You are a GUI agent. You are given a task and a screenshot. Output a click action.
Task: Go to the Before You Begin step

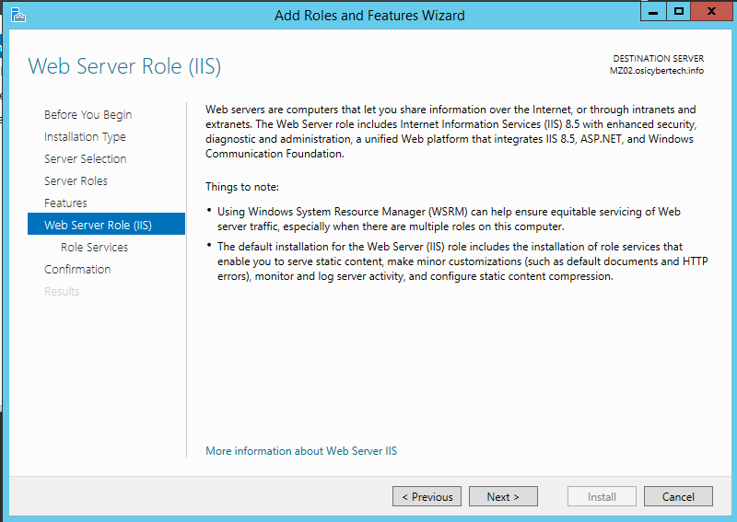[88, 115]
